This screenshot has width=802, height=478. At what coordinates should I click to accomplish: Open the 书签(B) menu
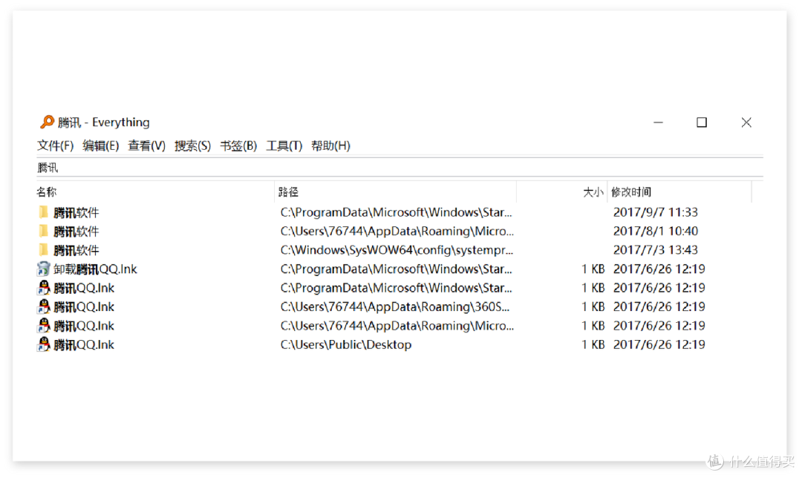tap(238, 145)
